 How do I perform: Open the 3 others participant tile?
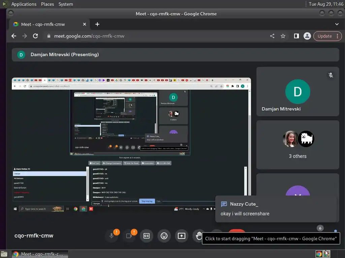point(298,145)
